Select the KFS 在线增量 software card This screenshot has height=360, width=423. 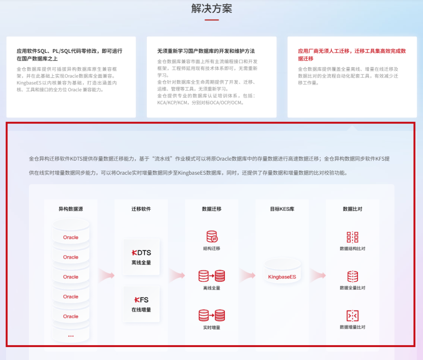(141, 304)
